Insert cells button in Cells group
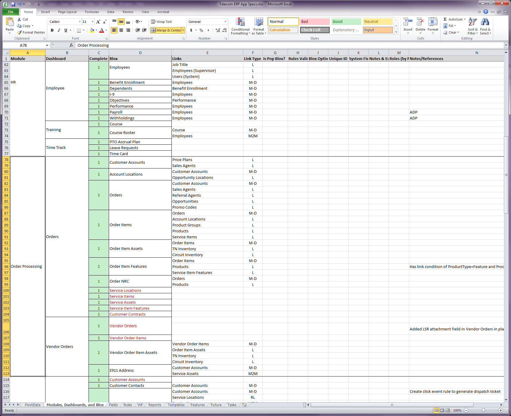Image resolution: width=511 pixels, height=416 pixels. (x=408, y=26)
